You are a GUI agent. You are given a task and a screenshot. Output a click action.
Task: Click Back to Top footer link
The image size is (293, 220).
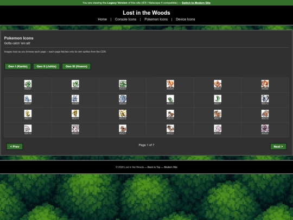tap(154, 167)
